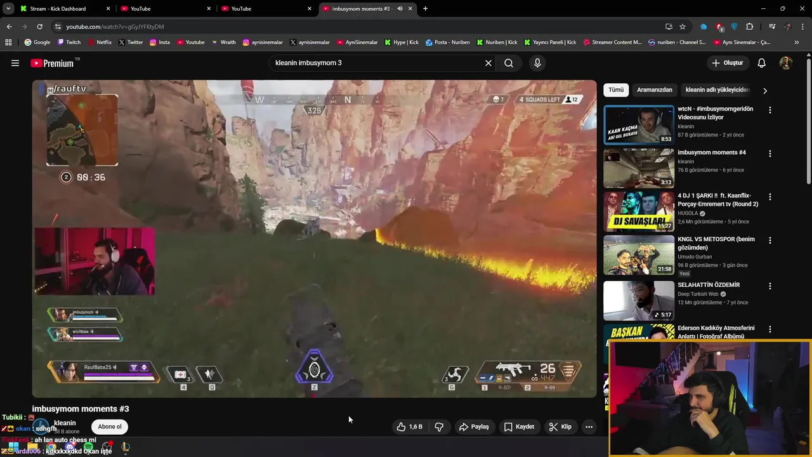Open Spotify from the Windows taskbar
812x457 pixels.
(x=88, y=447)
